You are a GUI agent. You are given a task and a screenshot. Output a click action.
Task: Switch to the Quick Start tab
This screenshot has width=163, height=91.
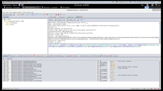54,17
